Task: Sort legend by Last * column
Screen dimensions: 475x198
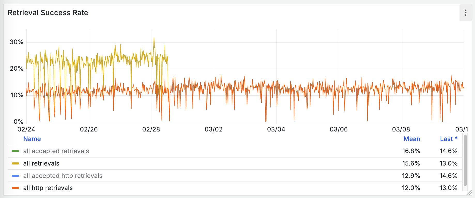Action: (449, 139)
